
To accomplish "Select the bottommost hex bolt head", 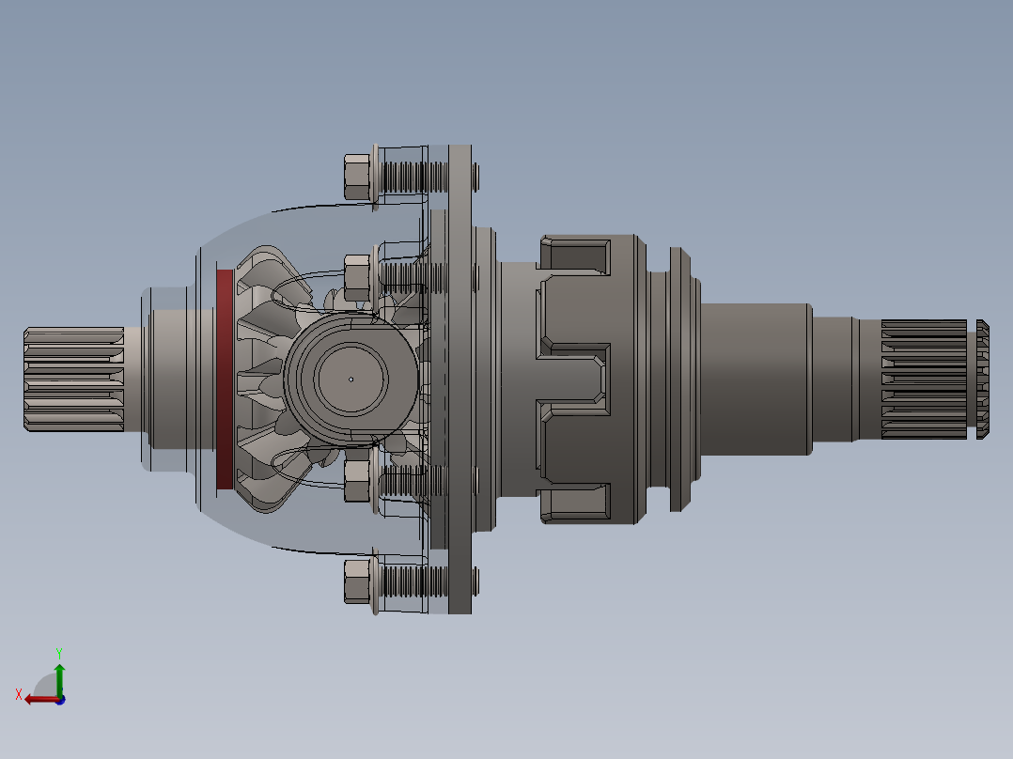I will pos(357,581).
